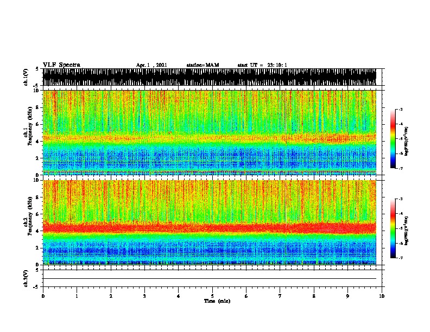Click the "Time (min)" x-axis label
The height and width of the screenshot is (332, 430).
[x=217, y=301]
